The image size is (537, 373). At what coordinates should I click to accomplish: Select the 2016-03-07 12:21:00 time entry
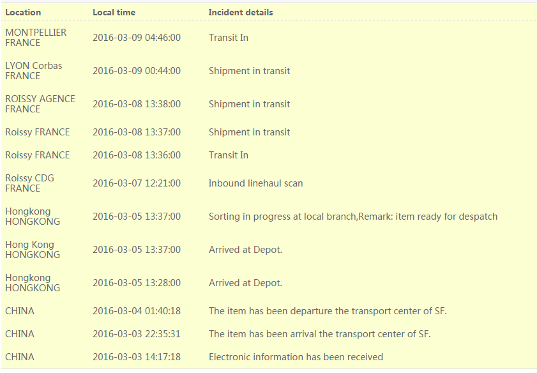pos(137,183)
